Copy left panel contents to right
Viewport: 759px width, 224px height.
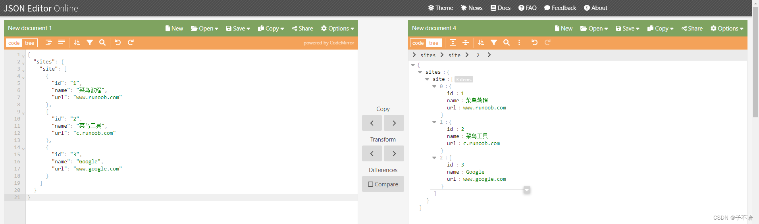tap(394, 123)
